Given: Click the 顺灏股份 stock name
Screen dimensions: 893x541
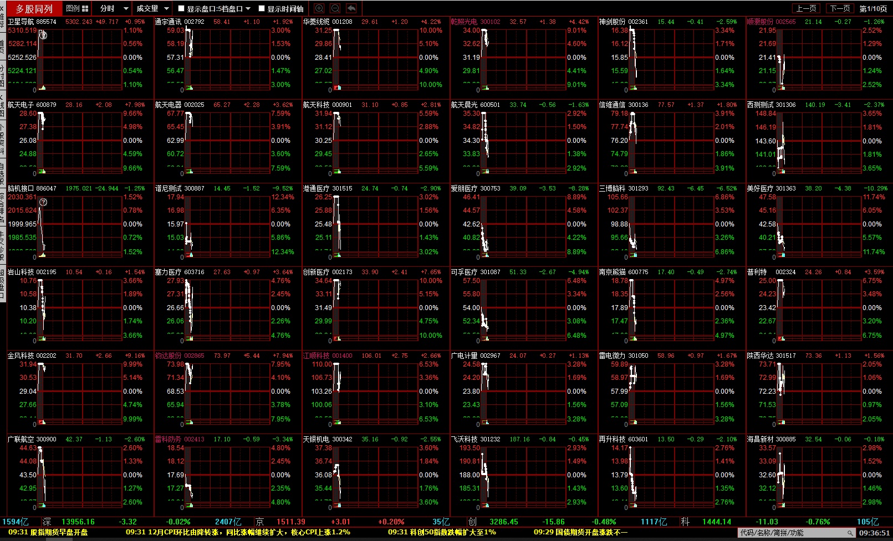Looking at the screenshot, I should click(x=760, y=22).
